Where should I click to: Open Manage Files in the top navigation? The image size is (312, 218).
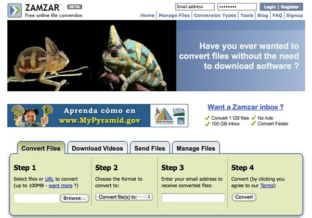point(174,16)
